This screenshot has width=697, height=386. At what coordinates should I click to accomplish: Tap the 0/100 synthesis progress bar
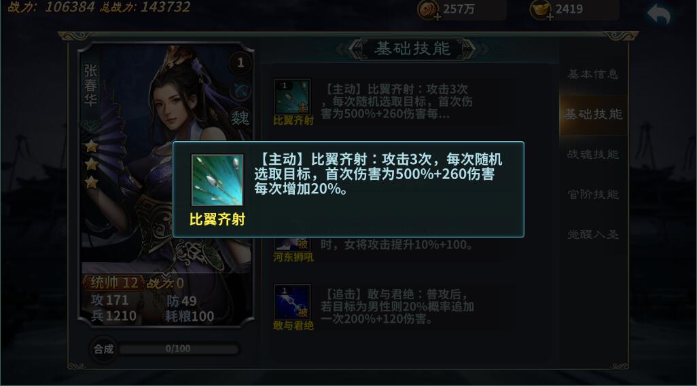point(178,349)
